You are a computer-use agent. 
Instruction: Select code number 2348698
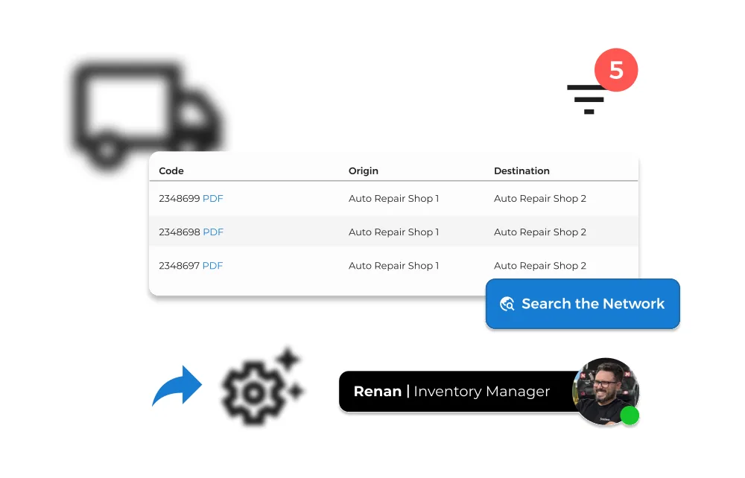coord(179,232)
